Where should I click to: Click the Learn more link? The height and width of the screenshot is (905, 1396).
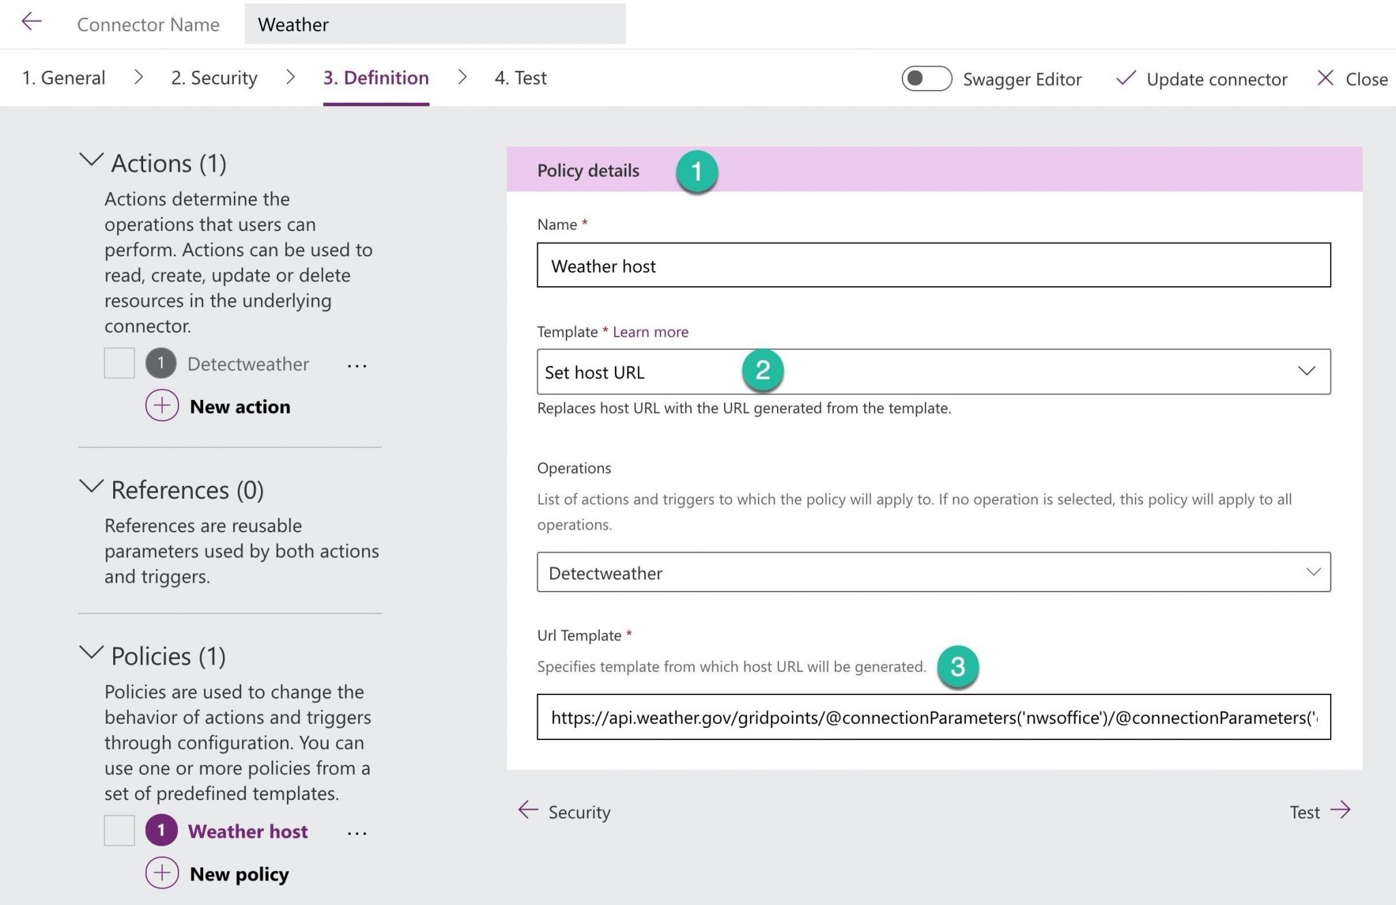[650, 332]
